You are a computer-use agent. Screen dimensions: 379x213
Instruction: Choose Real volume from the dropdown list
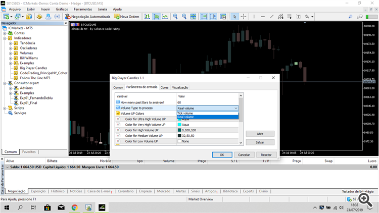207,117
